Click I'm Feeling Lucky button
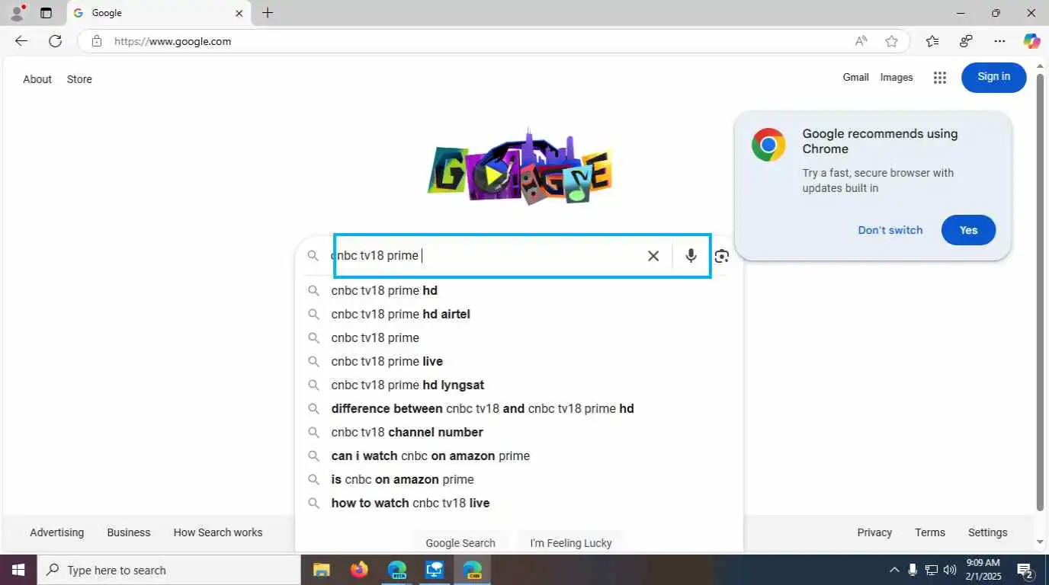Screen dimensions: 1049x585 571,542
